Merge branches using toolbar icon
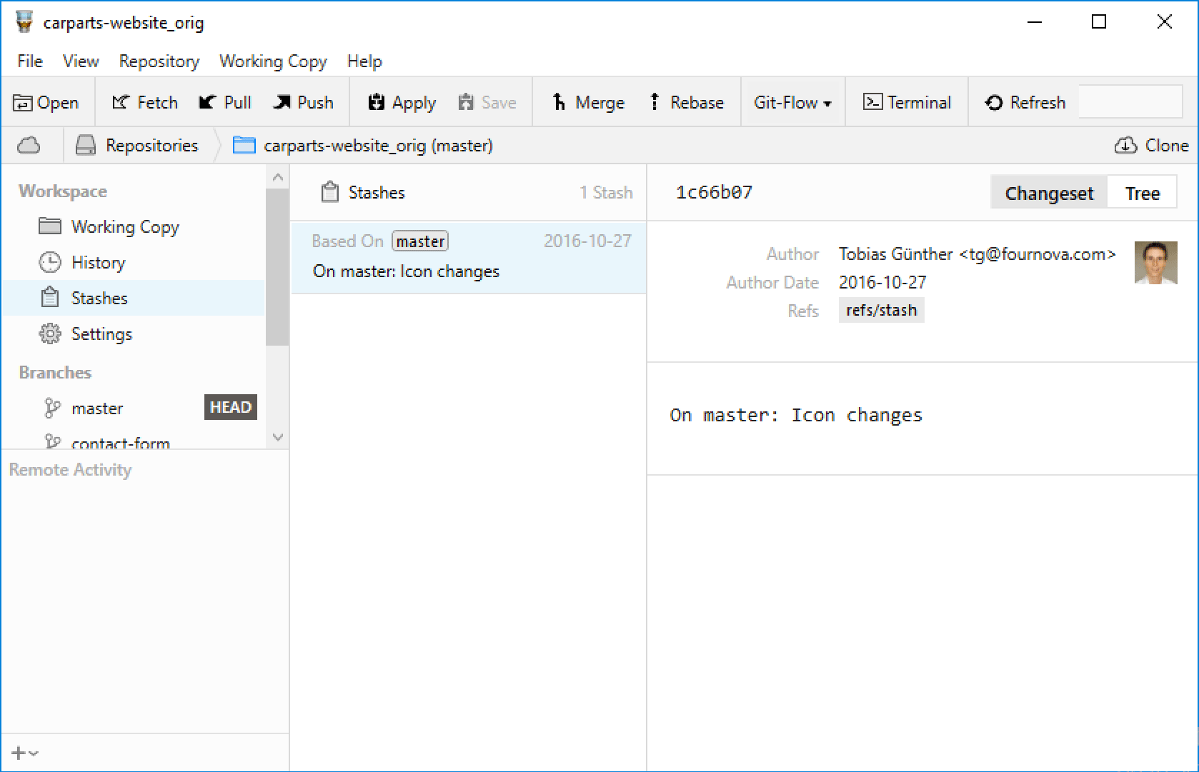The width and height of the screenshot is (1199, 772). point(587,102)
